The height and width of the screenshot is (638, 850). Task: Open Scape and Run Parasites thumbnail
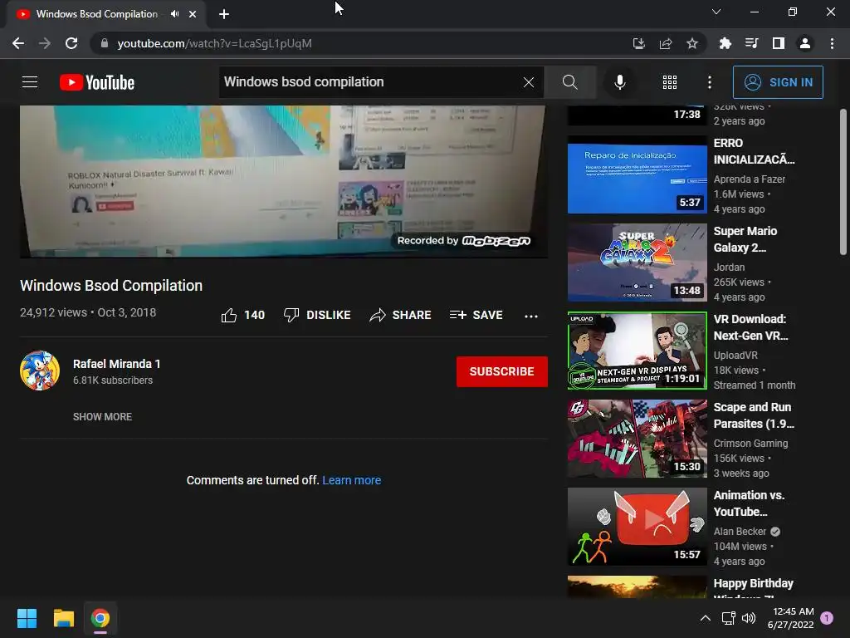(x=637, y=439)
